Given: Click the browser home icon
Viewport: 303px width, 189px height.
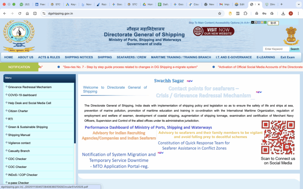Looking at the screenshot, I should coord(27,13).
